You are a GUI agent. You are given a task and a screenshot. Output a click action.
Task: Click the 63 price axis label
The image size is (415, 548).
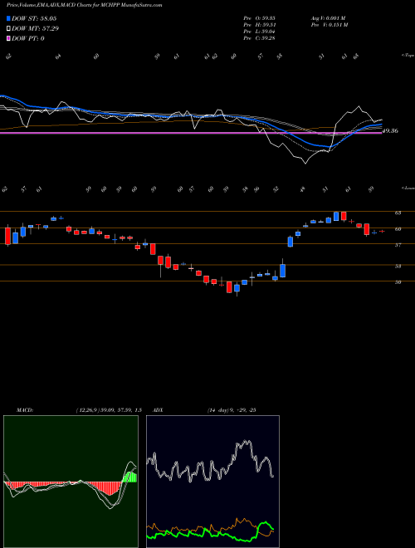(398, 213)
